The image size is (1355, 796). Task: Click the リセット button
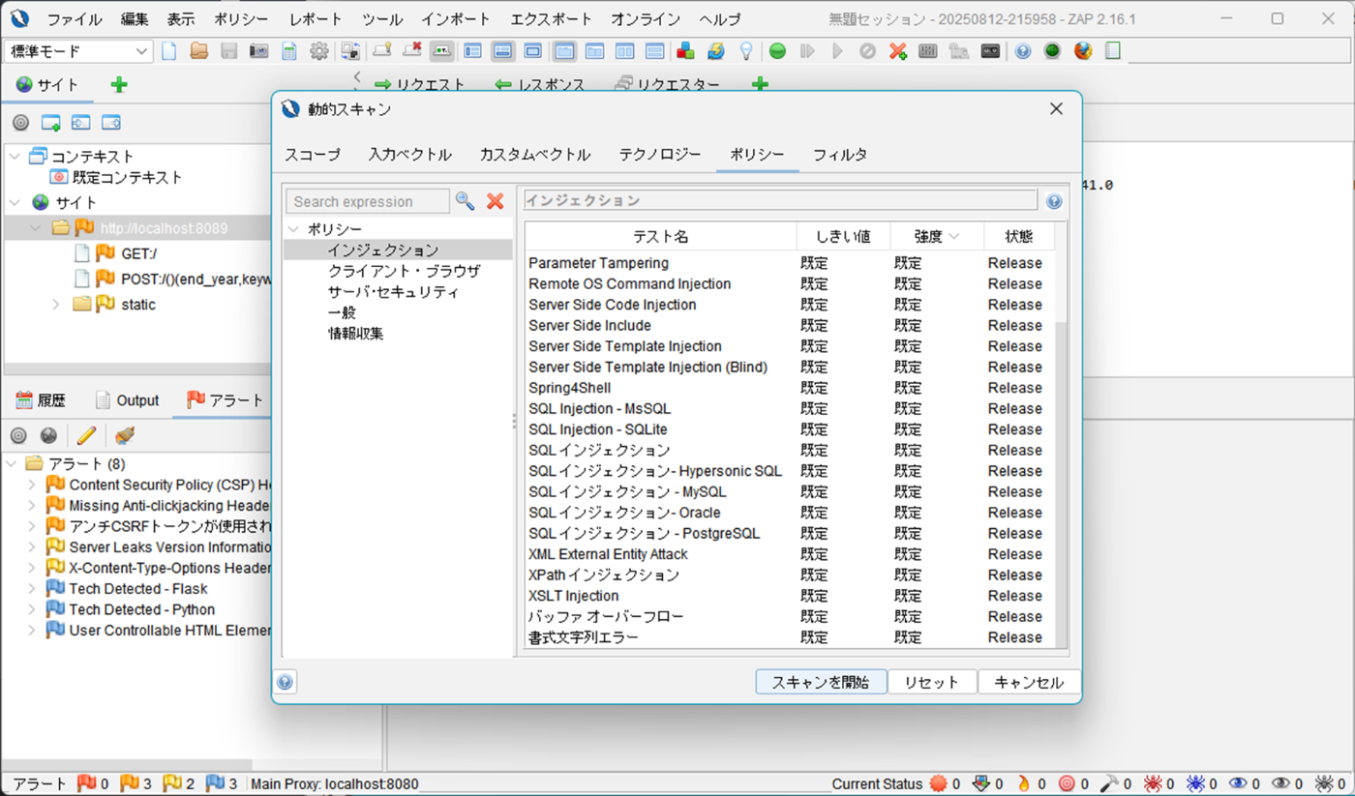[932, 682]
